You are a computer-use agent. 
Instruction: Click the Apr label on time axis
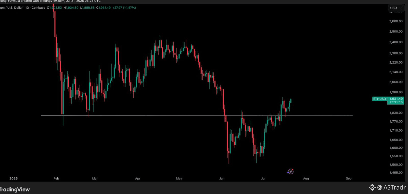pyautogui.click(x=138, y=178)
